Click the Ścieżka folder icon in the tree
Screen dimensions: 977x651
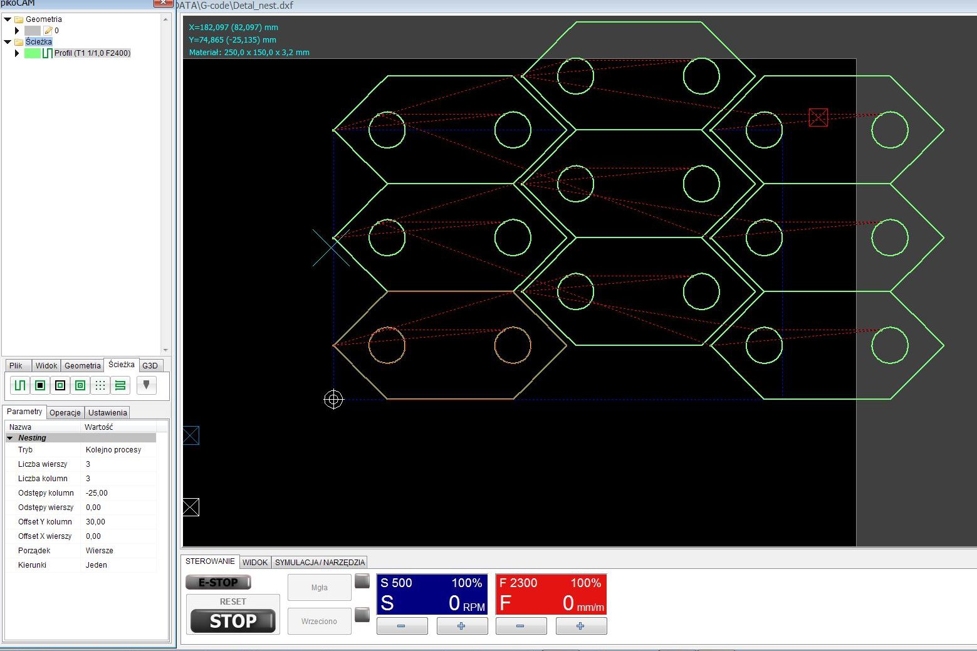coord(19,42)
